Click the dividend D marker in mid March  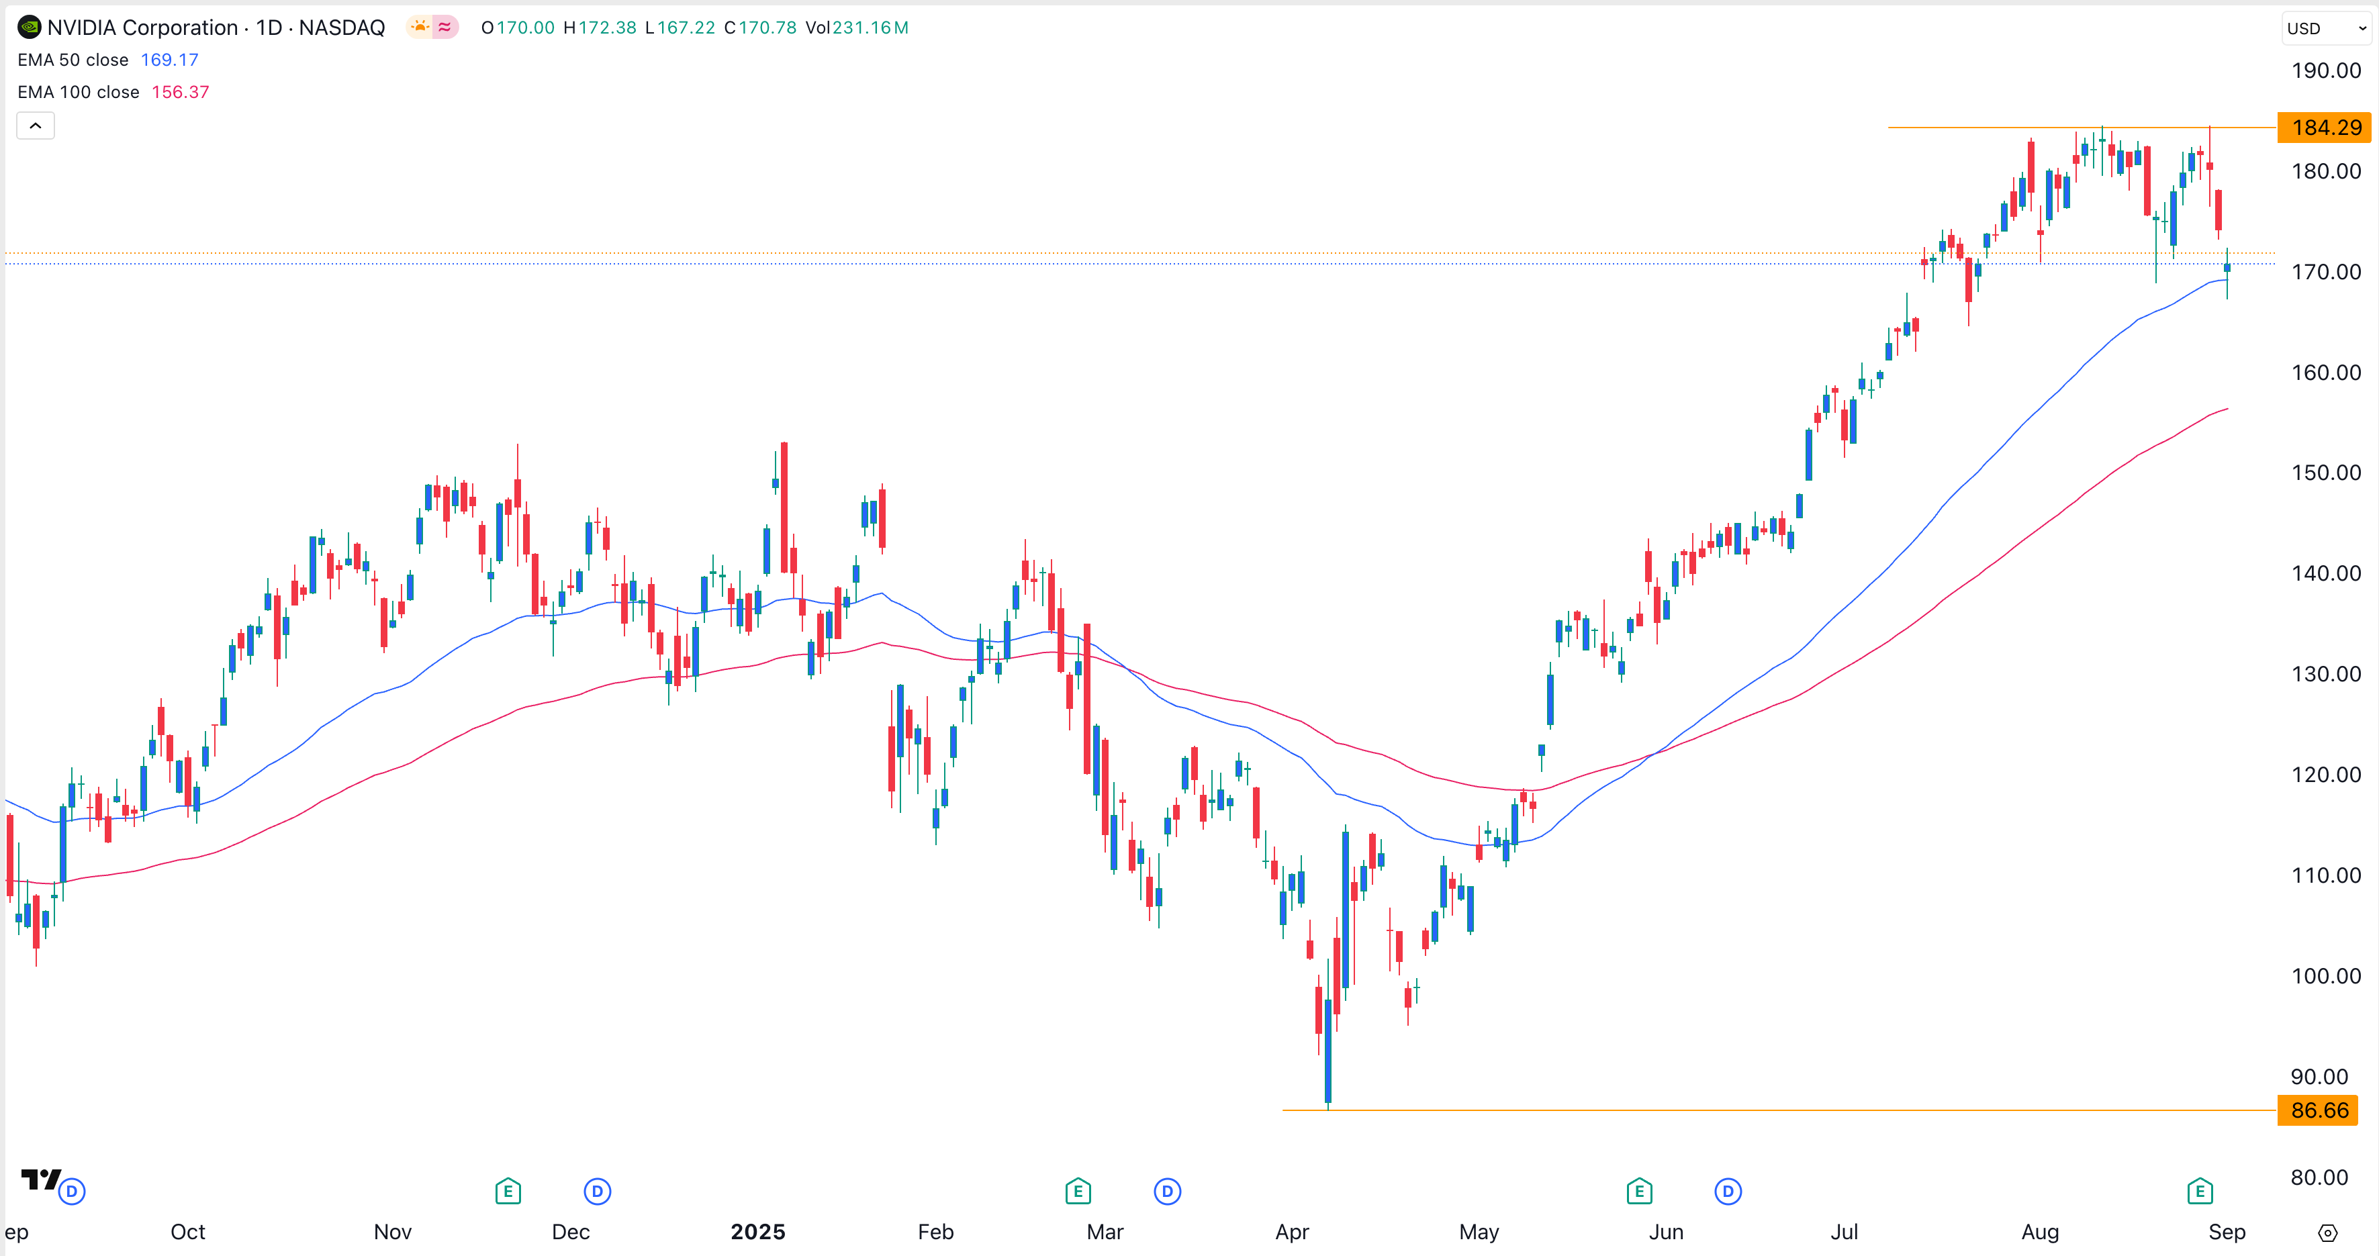click(1167, 1192)
